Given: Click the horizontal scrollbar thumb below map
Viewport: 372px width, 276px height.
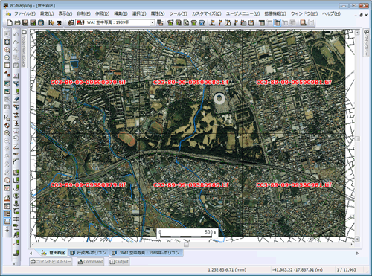Looking at the screenshot, I should click(x=186, y=245).
